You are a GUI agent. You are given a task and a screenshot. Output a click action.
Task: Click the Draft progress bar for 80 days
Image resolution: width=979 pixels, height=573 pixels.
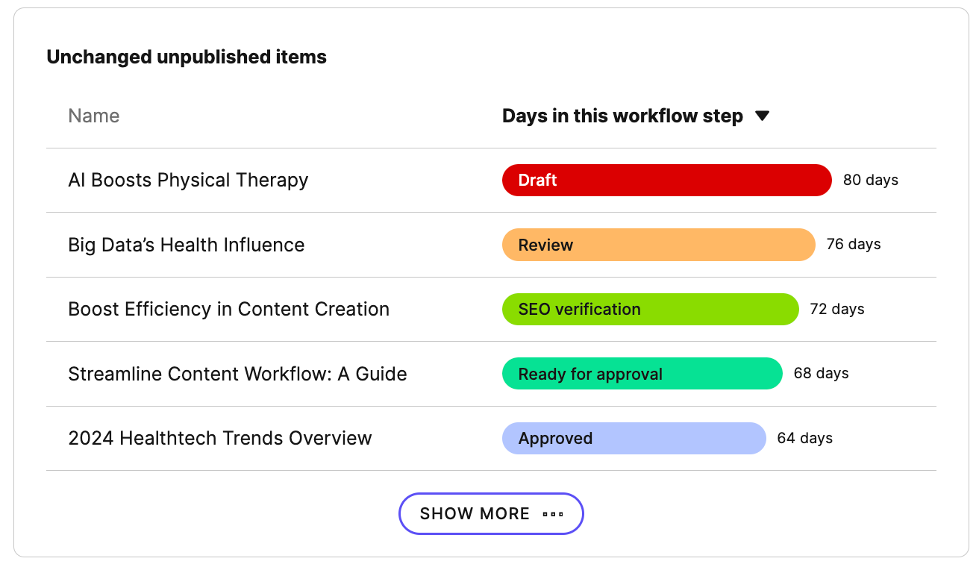[x=666, y=180]
